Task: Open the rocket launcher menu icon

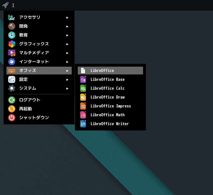Action: point(5,5)
